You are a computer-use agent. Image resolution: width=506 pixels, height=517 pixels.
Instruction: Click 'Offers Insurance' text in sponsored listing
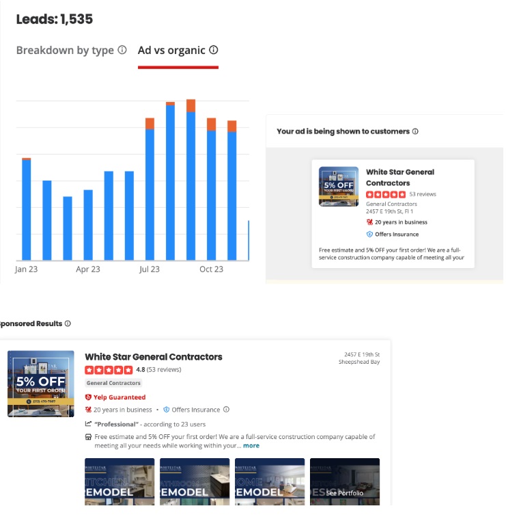pyautogui.click(x=196, y=410)
